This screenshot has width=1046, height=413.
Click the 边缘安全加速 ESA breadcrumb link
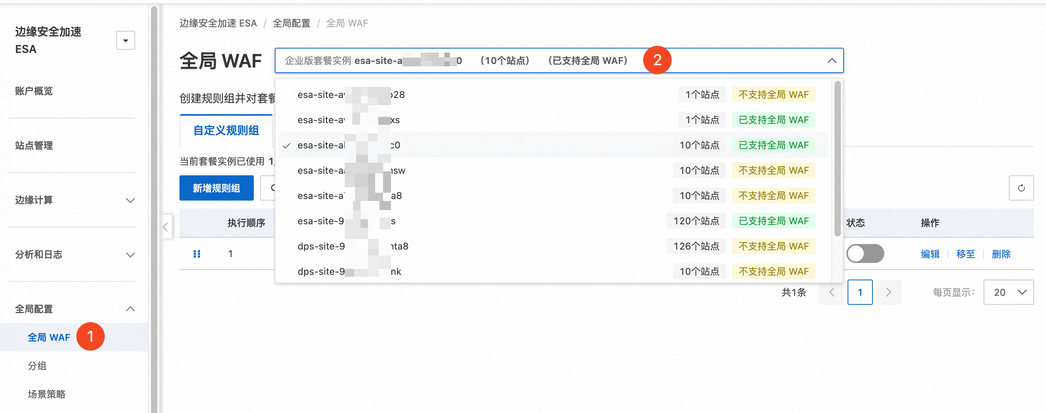pos(218,23)
